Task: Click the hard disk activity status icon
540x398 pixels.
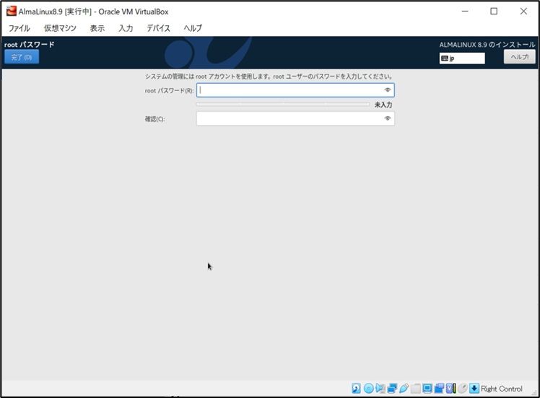Action: click(356, 389)
